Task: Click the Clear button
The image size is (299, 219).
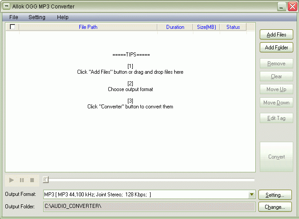Action: point(276,76)
